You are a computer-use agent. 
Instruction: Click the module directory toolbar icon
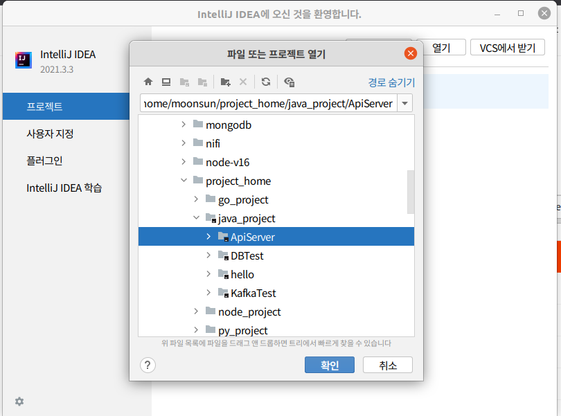(x=202, y=82)
